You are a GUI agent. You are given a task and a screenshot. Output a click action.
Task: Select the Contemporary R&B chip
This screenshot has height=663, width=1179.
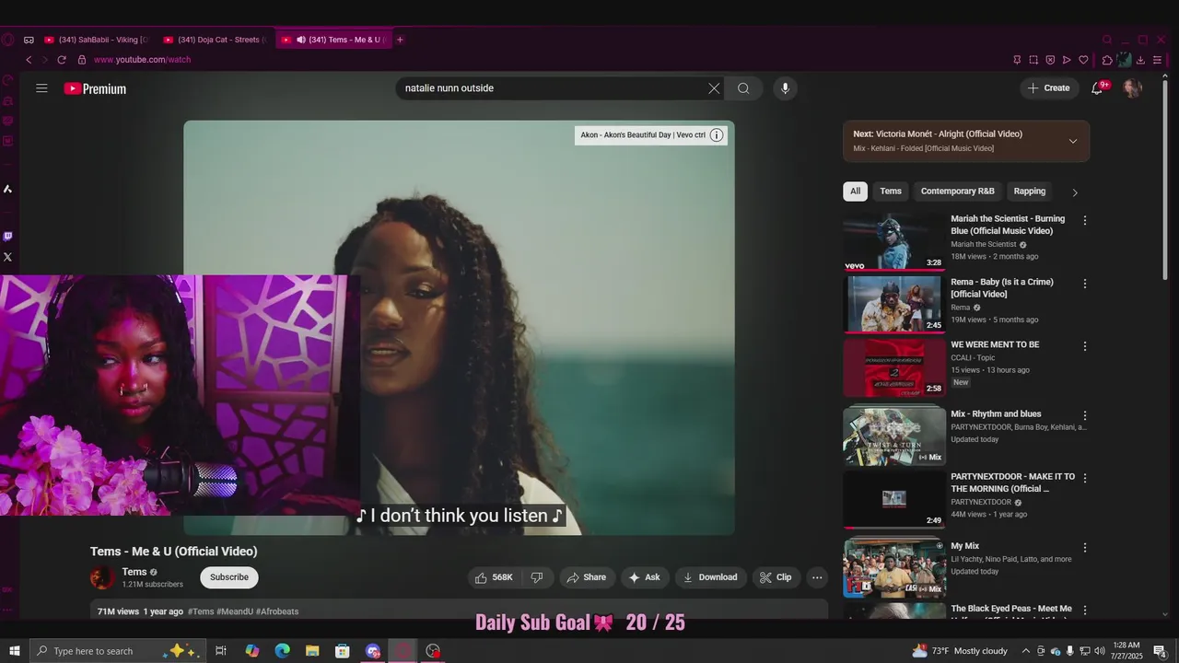click(958, 192)
